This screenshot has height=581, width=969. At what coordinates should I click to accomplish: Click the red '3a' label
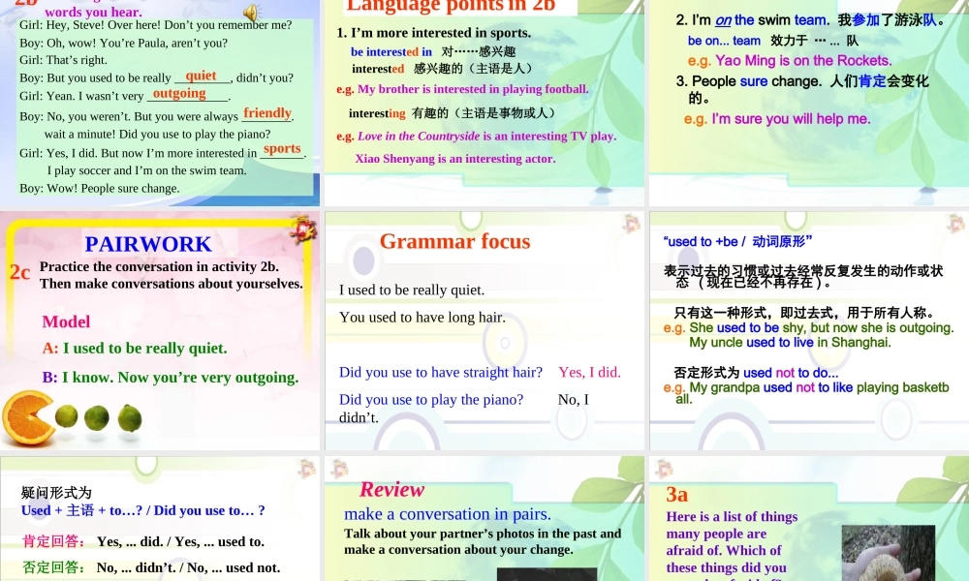(x=676, y=495)
